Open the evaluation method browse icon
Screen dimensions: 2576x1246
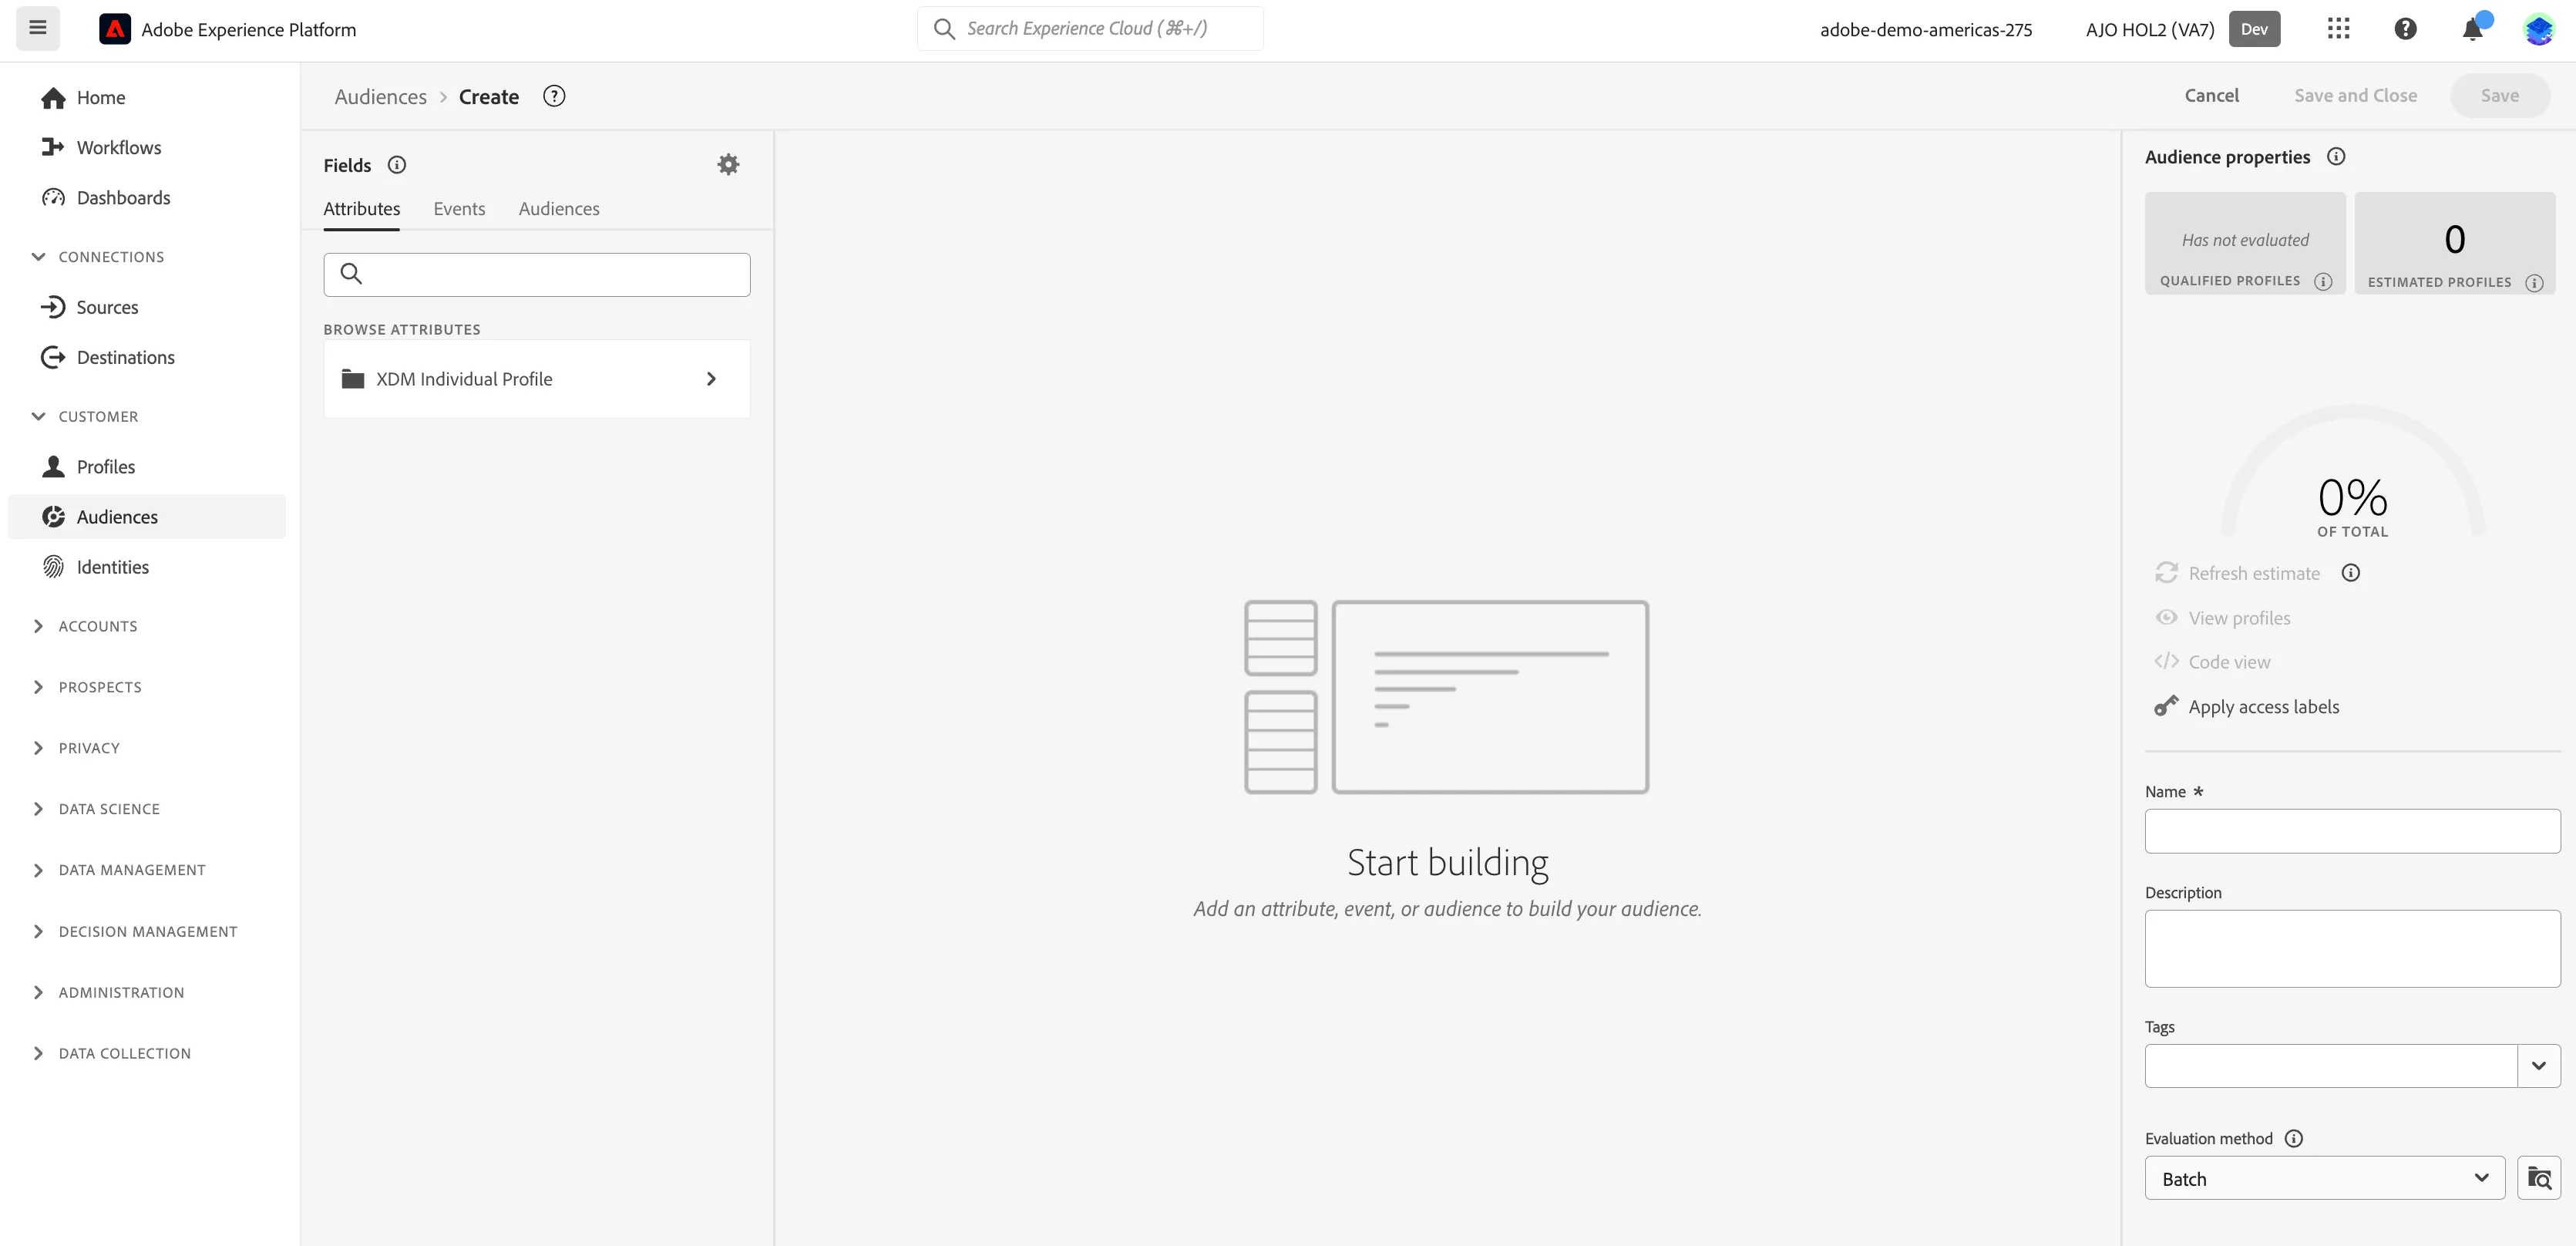pos(2538,1178)
